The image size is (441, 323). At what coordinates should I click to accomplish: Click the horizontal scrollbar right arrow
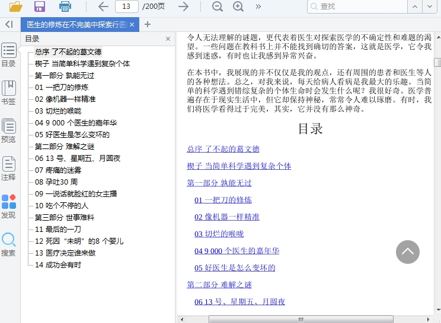click(x=429, y=319)
